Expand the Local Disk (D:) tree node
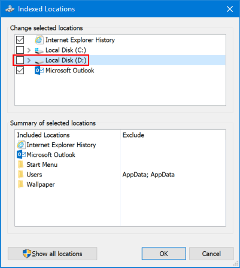240x268 pixels. pos(29,60)
